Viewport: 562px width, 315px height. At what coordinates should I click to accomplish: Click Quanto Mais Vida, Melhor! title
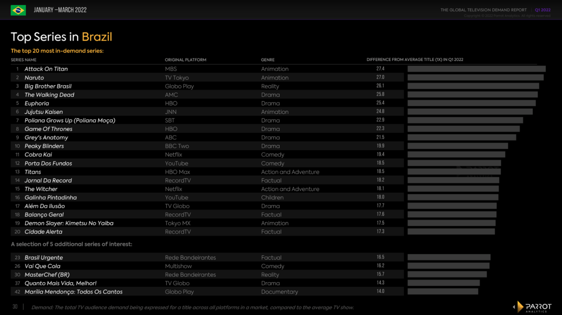(60, 283)
